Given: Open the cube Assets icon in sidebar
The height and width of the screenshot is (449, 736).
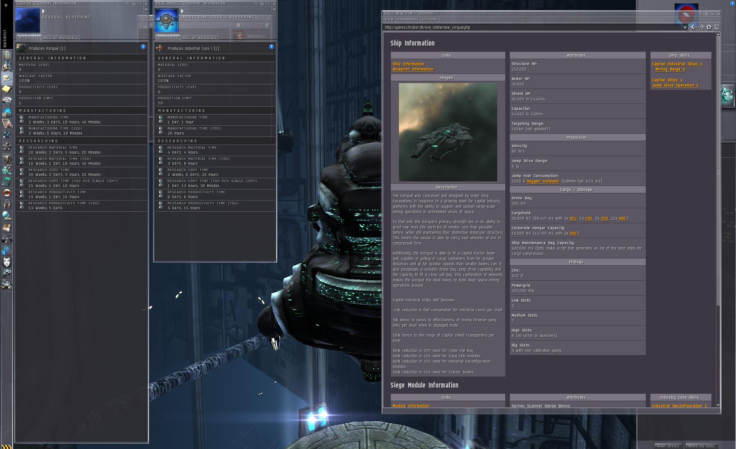Looking at the screenshot, I should [x=7, y=158].
